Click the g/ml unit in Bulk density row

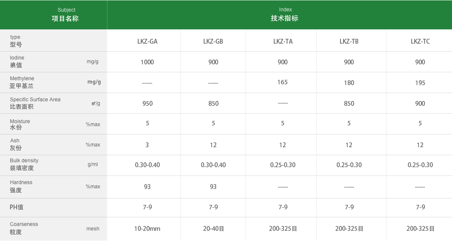93,165
